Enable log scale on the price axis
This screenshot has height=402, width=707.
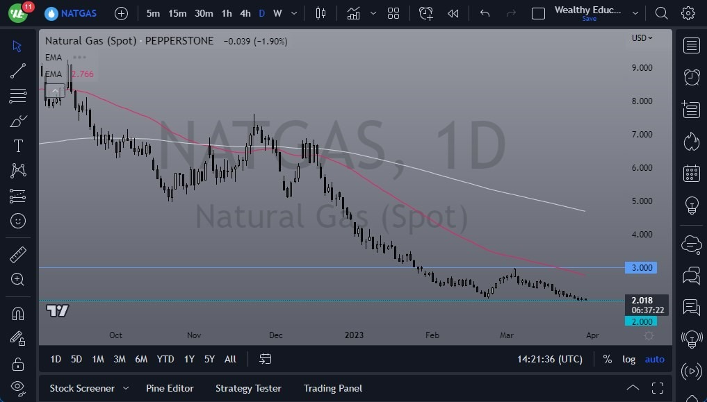point(628,359)
